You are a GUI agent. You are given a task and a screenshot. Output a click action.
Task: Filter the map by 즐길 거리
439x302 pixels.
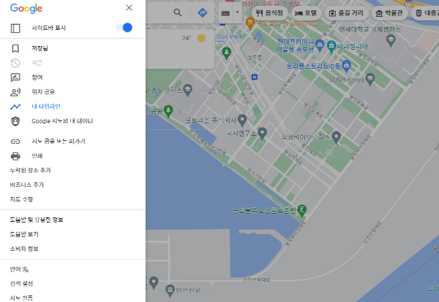coord(346,13)
